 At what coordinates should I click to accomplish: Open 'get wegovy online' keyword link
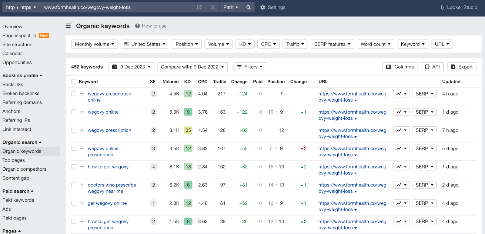tap(107, 203)
